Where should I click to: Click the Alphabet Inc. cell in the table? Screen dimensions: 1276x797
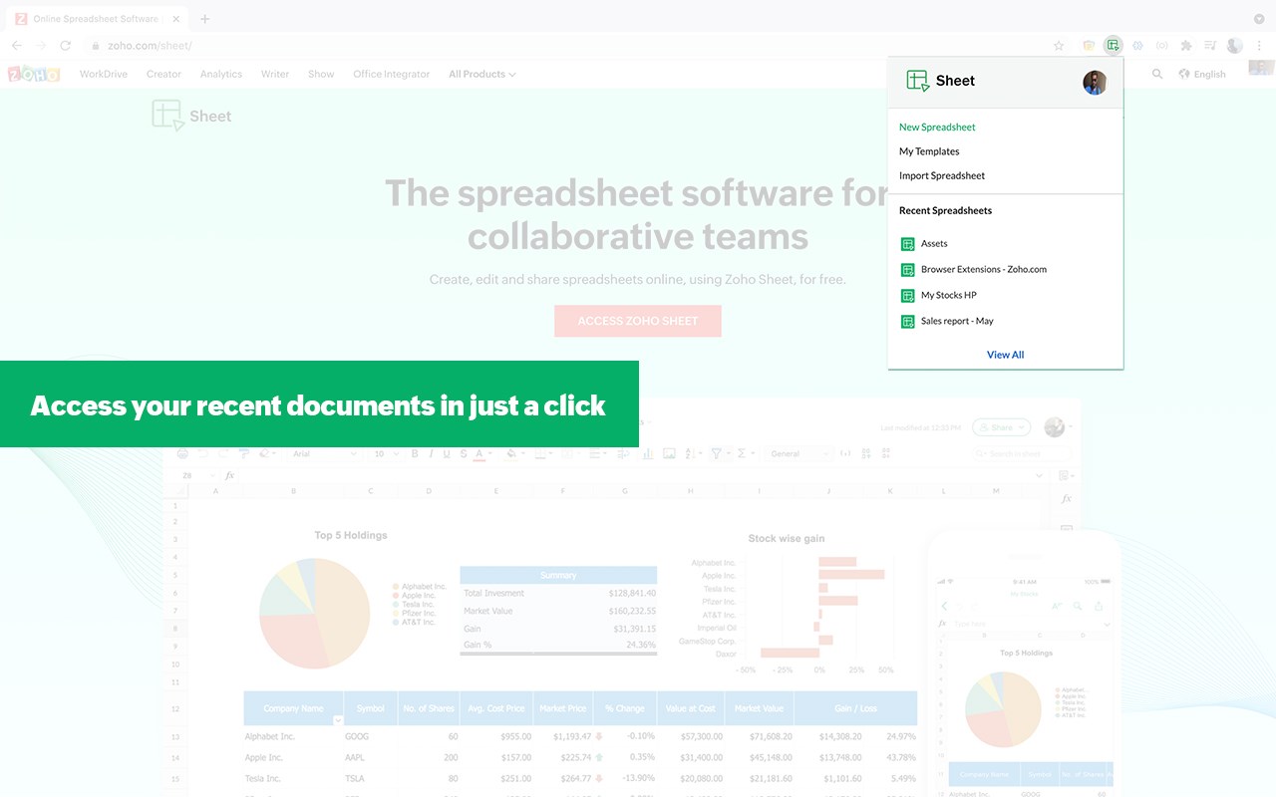pos(294,736)
